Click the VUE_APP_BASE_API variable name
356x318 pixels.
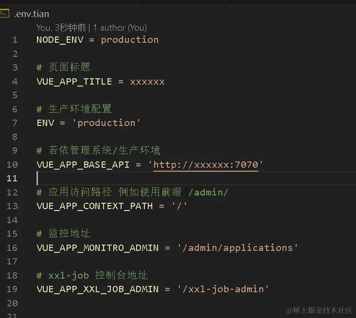[x=83, y=164]
